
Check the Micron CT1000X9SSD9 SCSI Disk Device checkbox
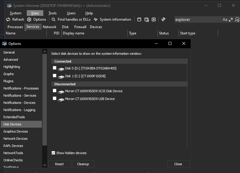(54, 91)
